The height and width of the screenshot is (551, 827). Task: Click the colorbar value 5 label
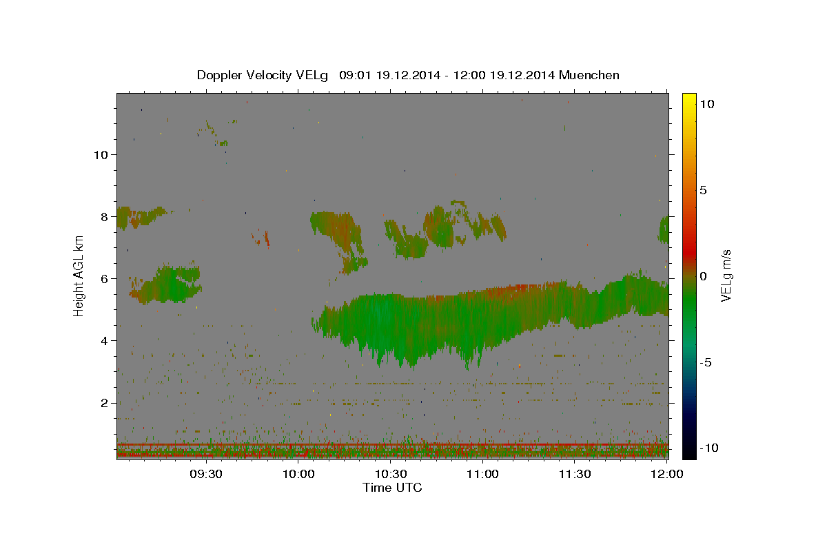click(703, 190)
